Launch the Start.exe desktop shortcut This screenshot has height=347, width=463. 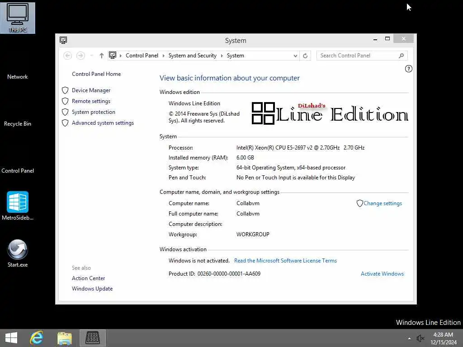point(18,253)
